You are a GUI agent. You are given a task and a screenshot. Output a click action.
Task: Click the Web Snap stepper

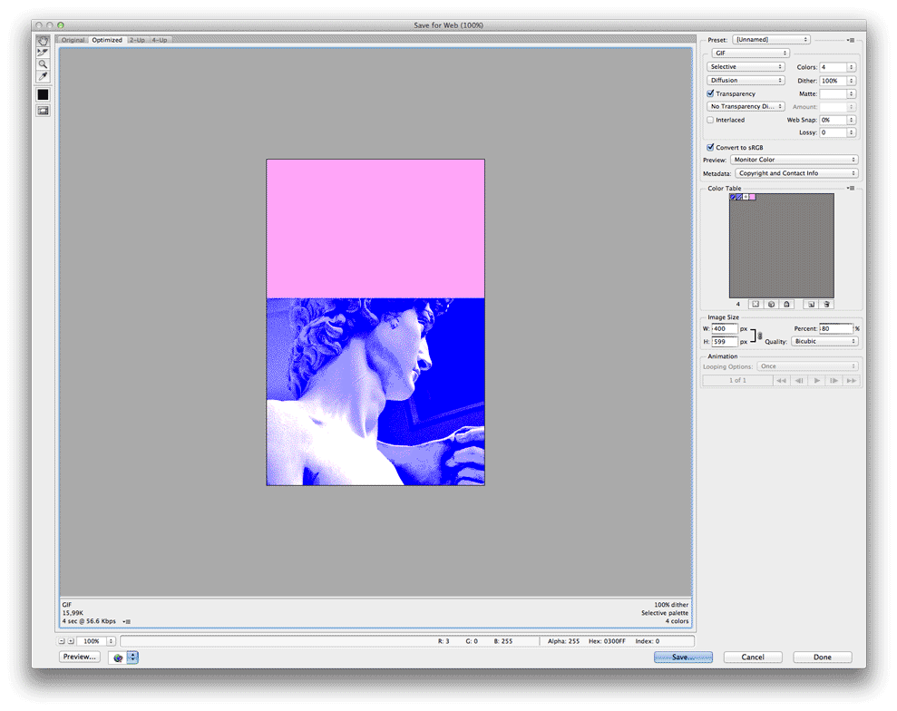(852, 120)
